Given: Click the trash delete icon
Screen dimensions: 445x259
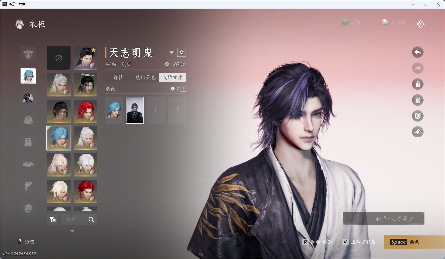Looking at the screenshot, I should tap(417, 84).
